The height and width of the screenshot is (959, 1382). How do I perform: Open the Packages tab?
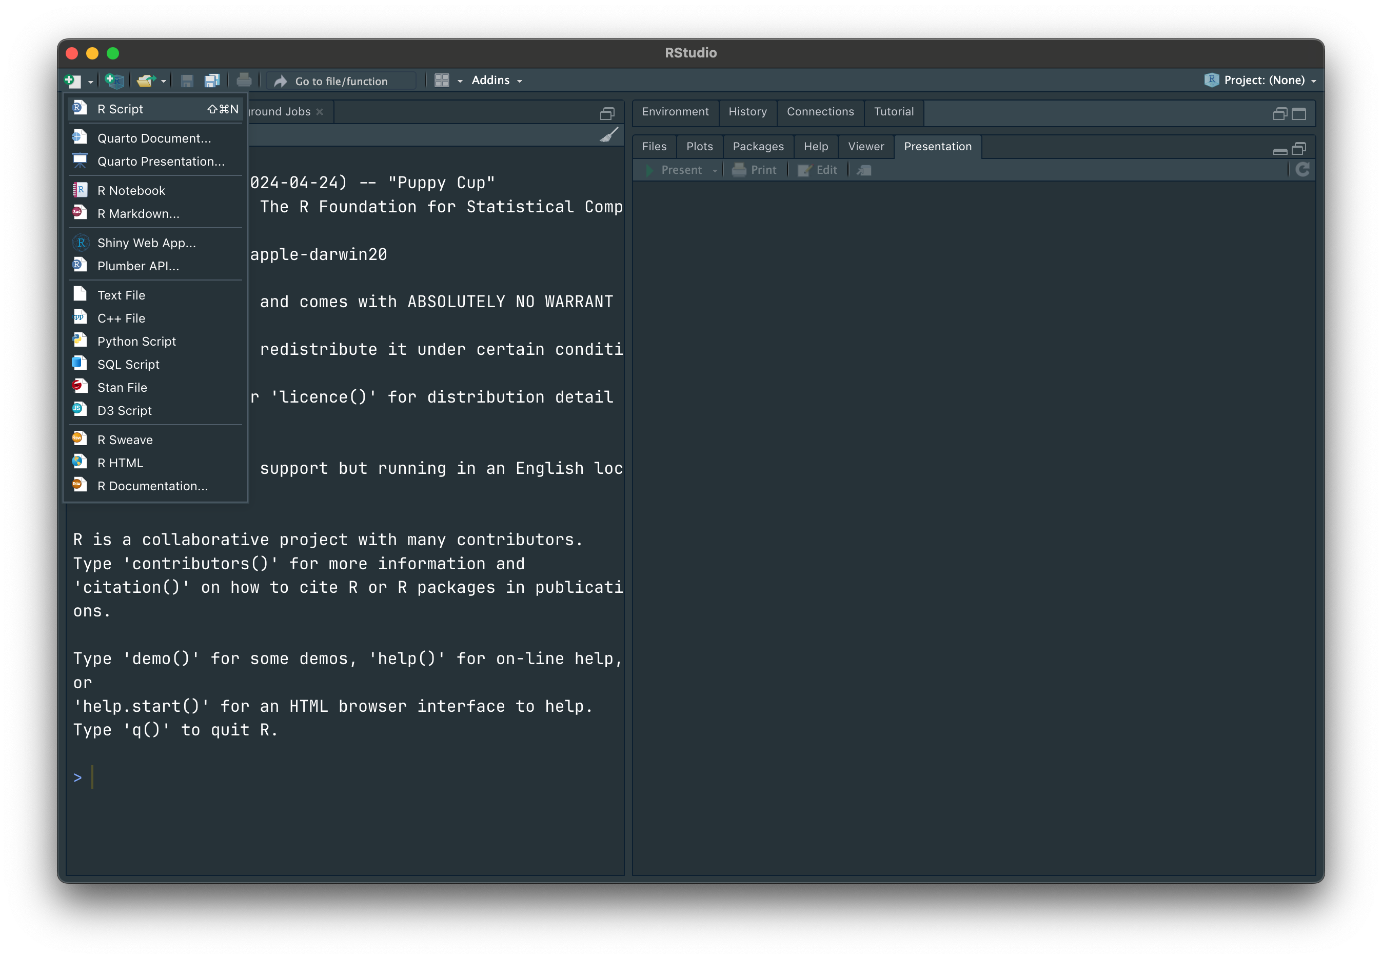(758, 147)
